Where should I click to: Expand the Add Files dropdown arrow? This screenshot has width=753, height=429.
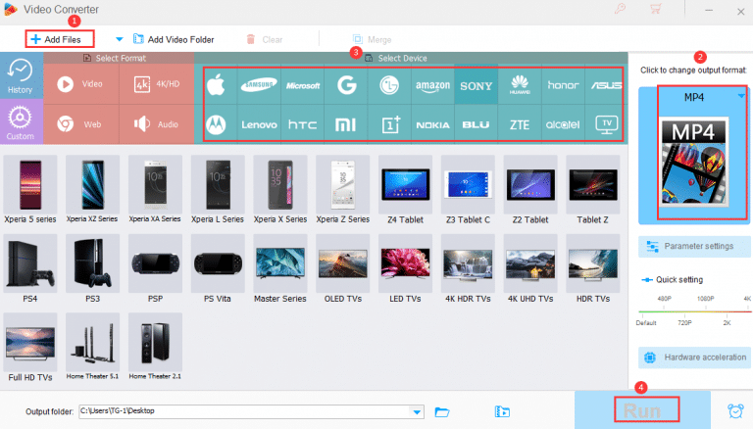pos(120,39)
